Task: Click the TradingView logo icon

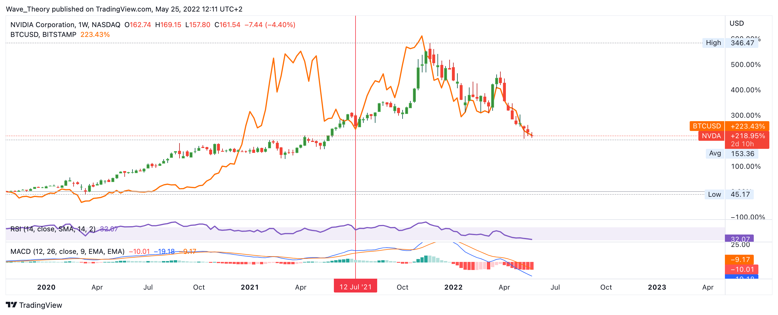Action: (12, 305)
